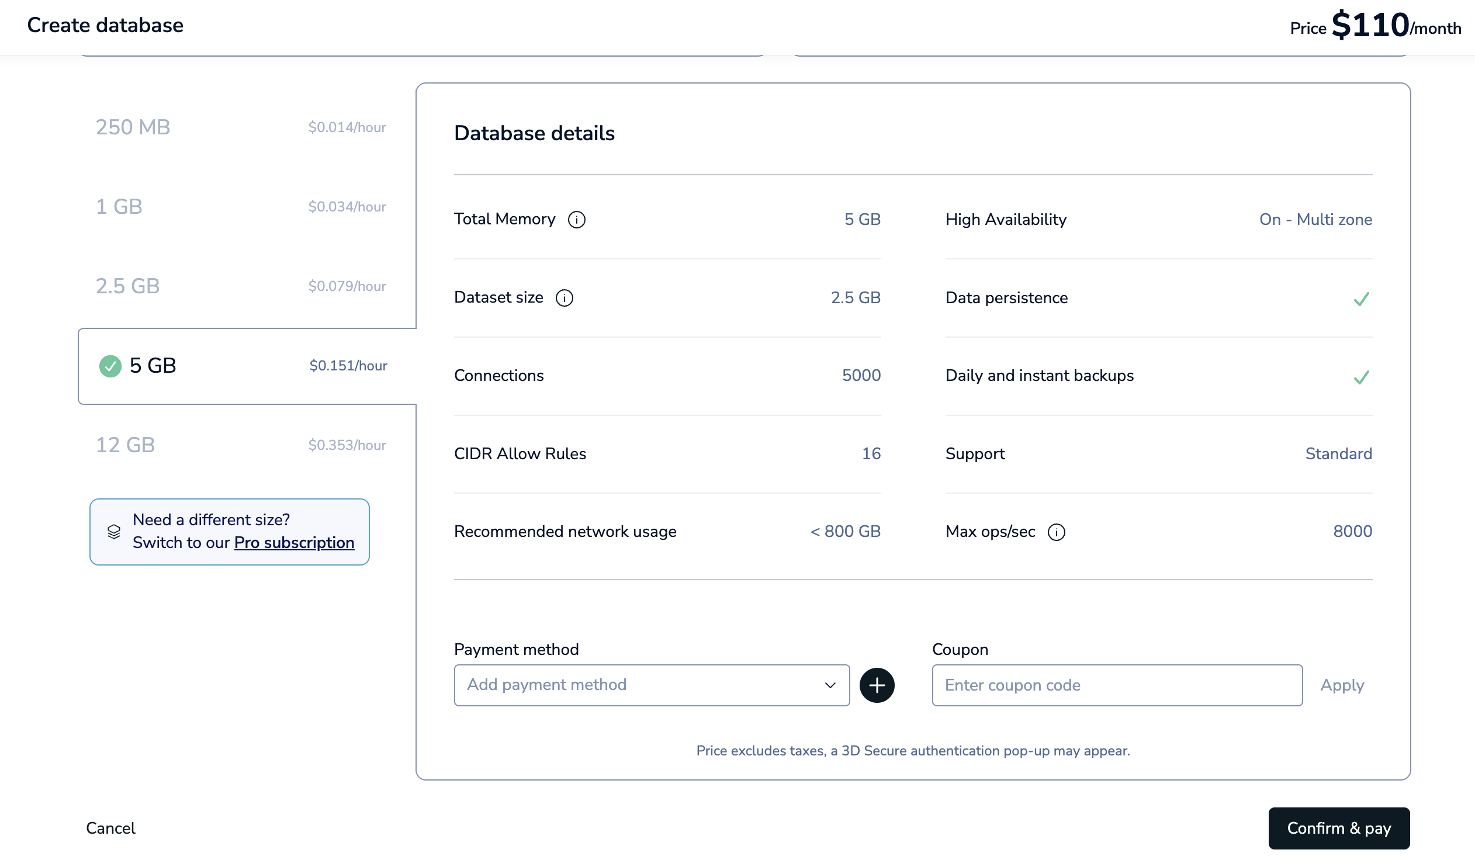
Task: Click the Create database title
Action: tap(105, 25)
